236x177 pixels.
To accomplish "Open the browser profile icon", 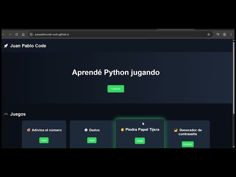I will (x=225, y=34).
